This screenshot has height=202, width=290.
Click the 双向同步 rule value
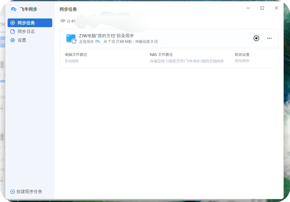pos(242,61)
